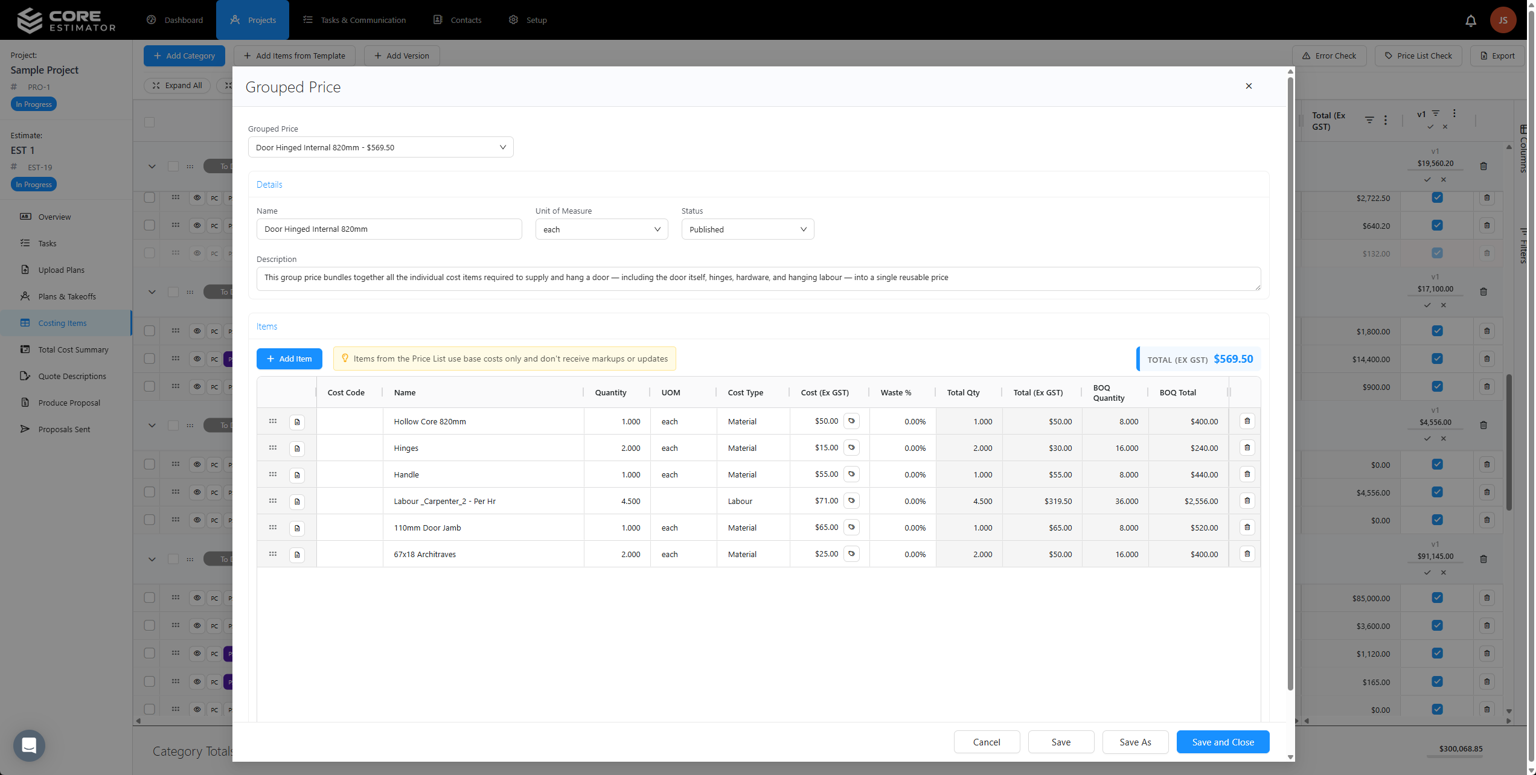
Task: Click the JS profile avatar
Action: pos(1503,20)
